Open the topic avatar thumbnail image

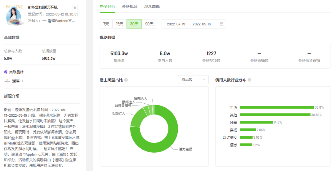[14, 15]
